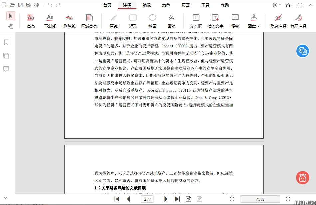Add a 文本框 text box
The image size is (316, 205).
[x=196, y=20]
